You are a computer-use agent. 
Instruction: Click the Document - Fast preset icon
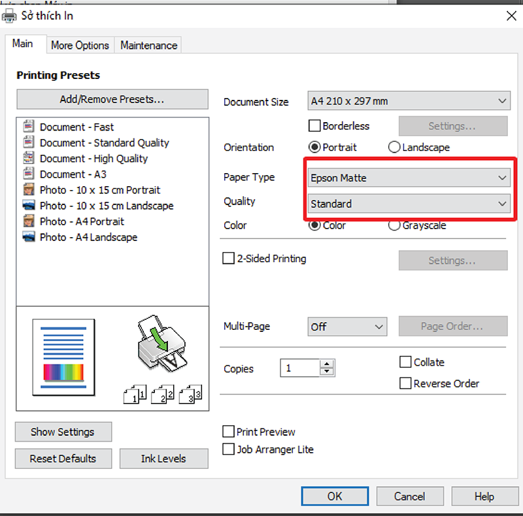point(28,126)
